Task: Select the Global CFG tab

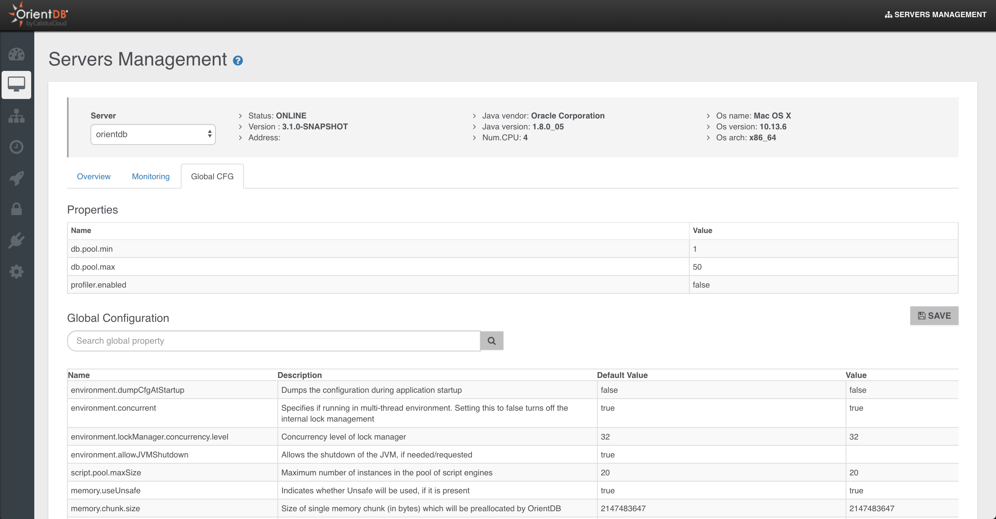Action: [212, 177]
